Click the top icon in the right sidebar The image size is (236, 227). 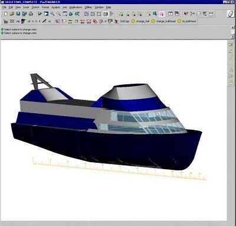[231, 44]
